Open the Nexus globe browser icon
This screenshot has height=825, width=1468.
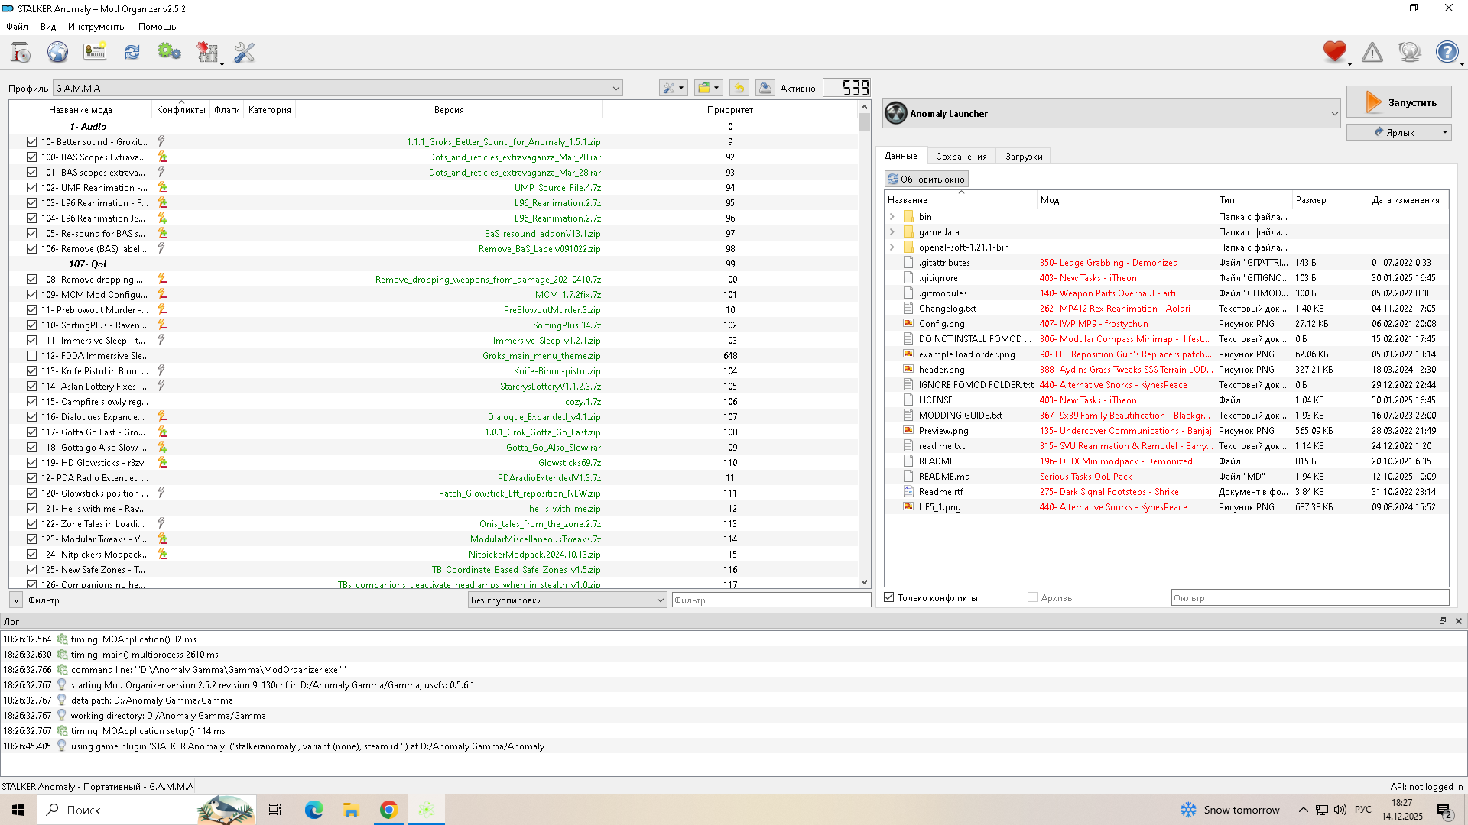pos(57,52)
